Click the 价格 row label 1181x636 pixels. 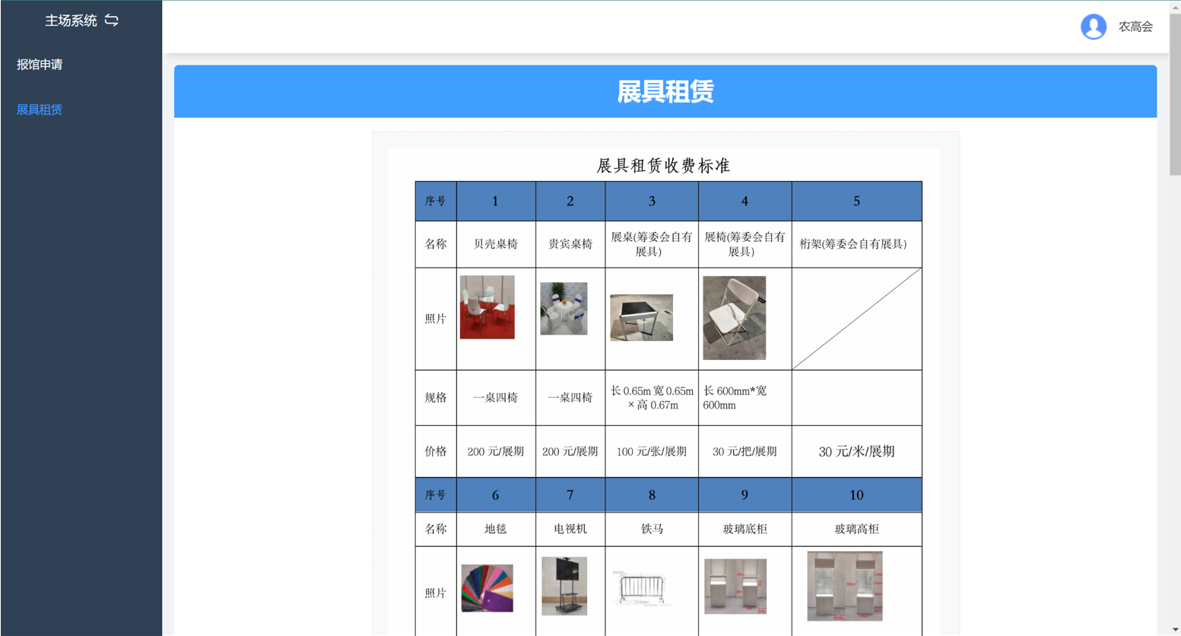436,452
